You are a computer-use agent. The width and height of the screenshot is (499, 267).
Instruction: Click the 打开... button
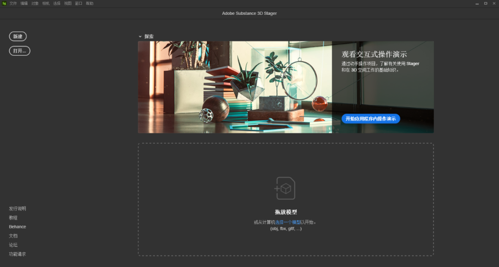pyautogui.click(x=19, y=51)
